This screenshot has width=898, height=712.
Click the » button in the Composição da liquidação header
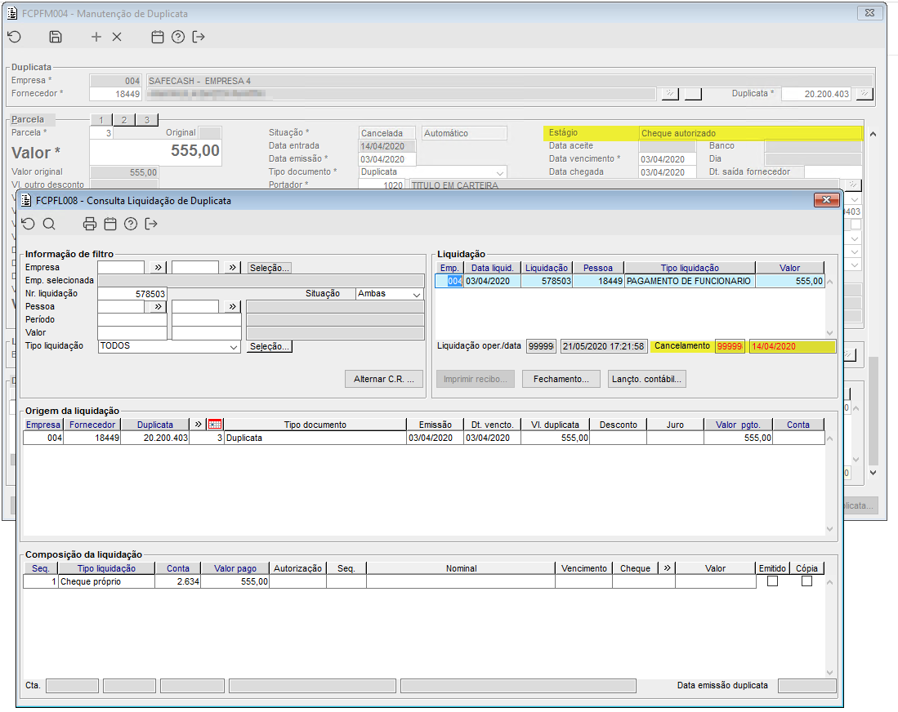tap(667, 567)
